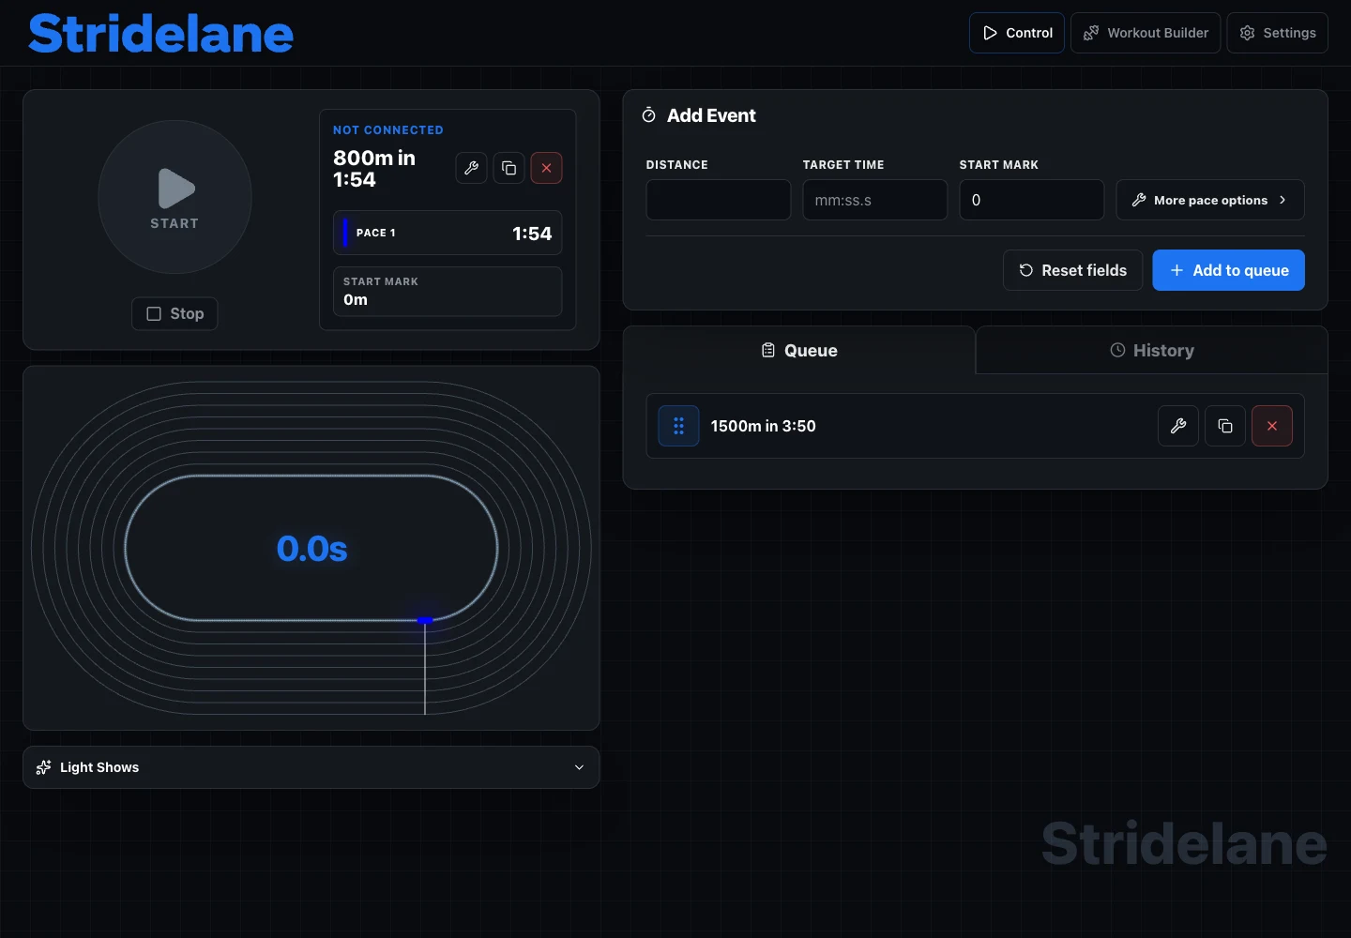
Task: Reset the Add Event fields
Action: click(x=1073, y=270)
